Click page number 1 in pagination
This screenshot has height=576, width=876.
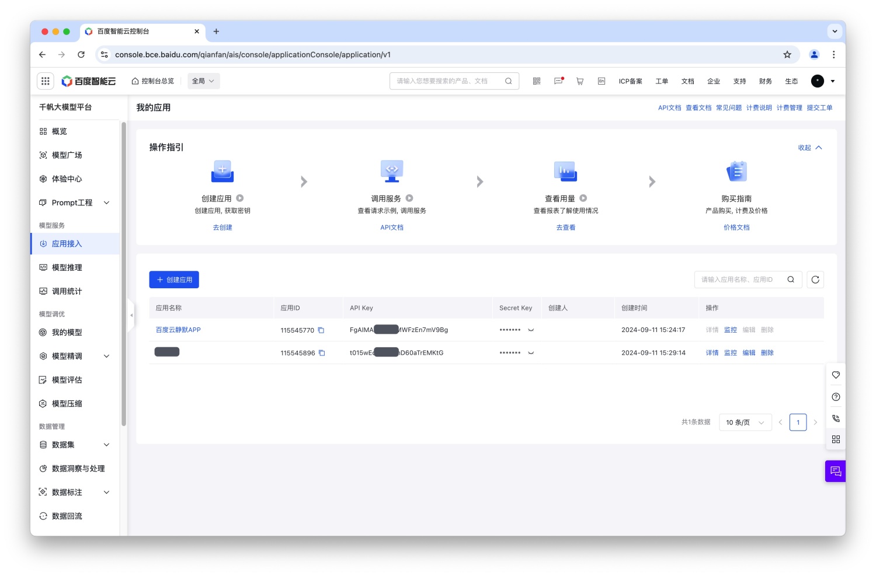pos(798,423)
